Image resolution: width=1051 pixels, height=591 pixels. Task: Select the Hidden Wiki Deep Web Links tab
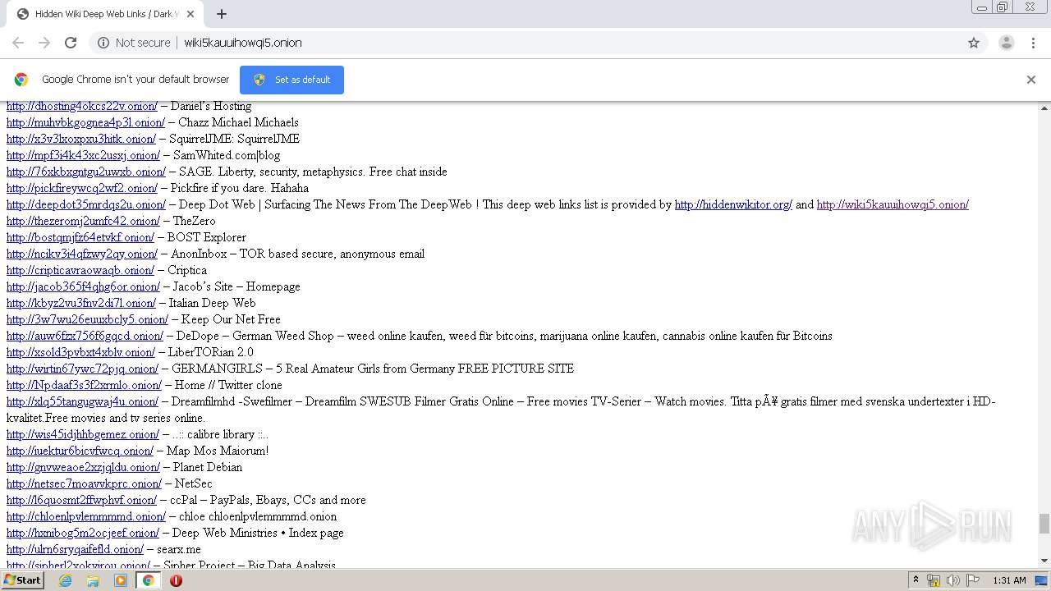coord(105,14)
